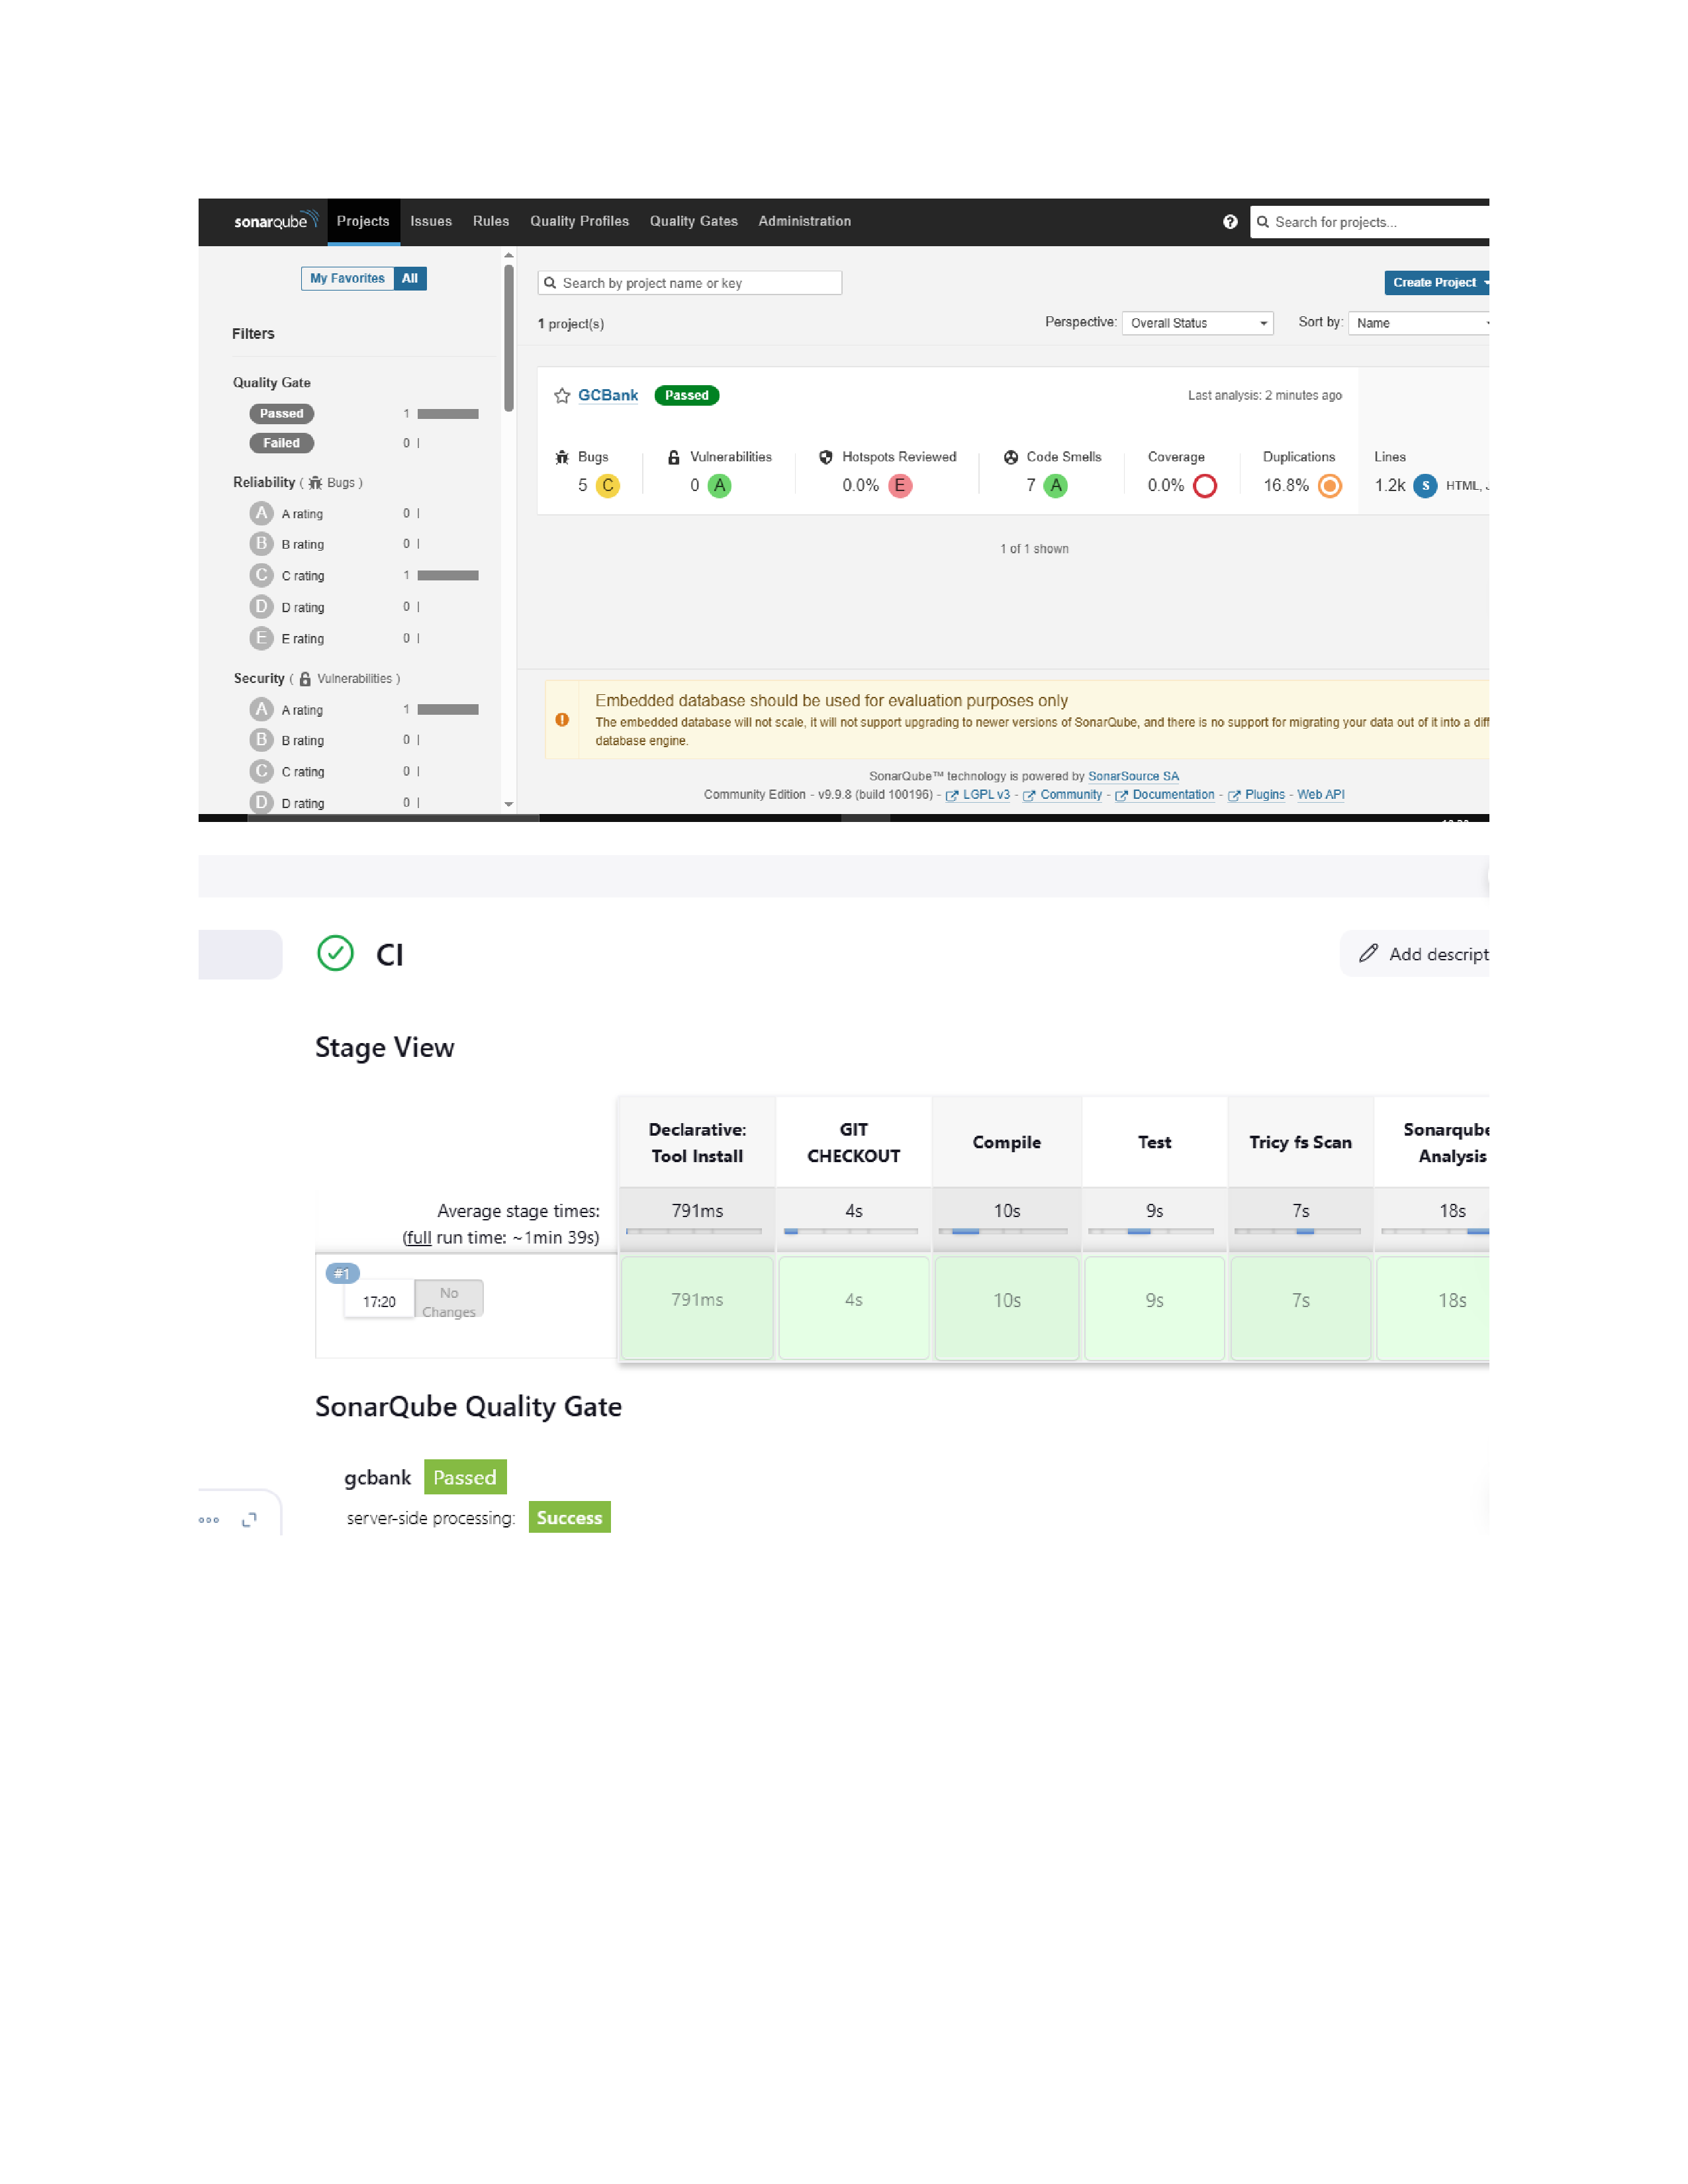Favorite GCBank with the star icon
Screen dimensions: 1688x2184
click(562, 396)
